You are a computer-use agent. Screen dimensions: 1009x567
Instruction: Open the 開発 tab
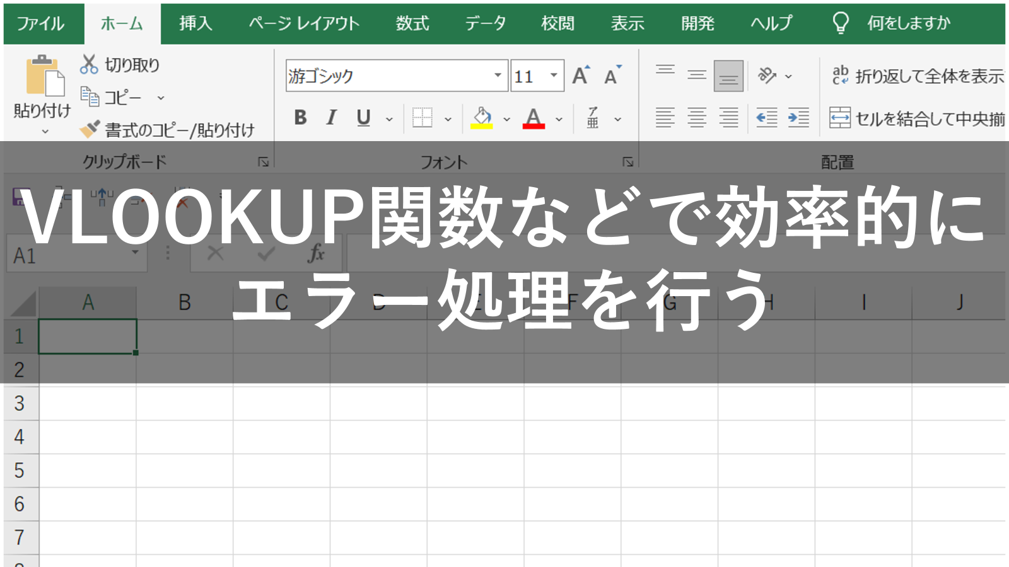[x=697, y=24]
